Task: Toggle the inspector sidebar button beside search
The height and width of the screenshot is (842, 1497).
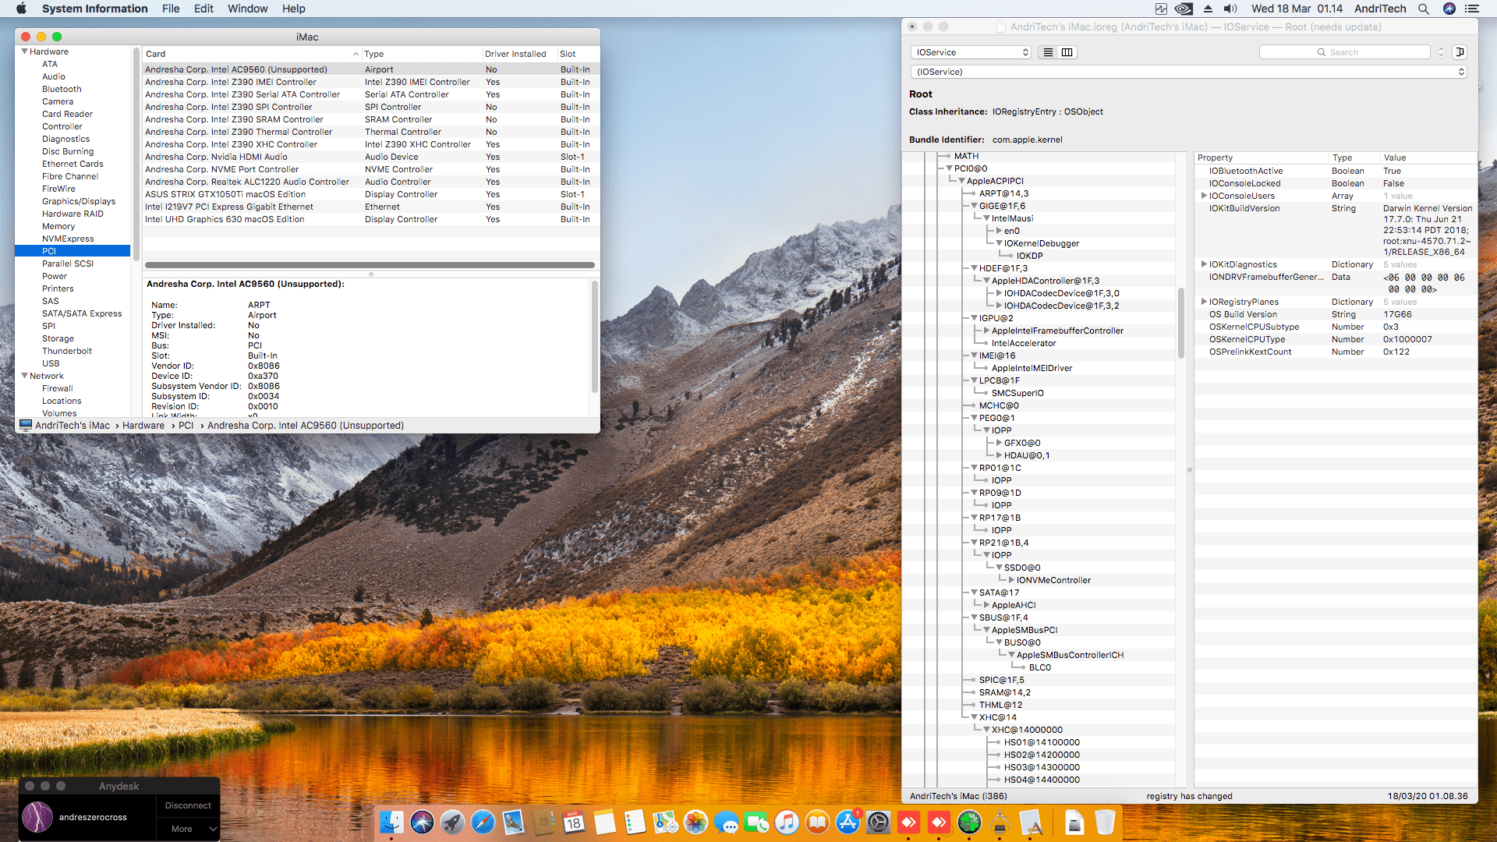Action: click(1460, 52)
